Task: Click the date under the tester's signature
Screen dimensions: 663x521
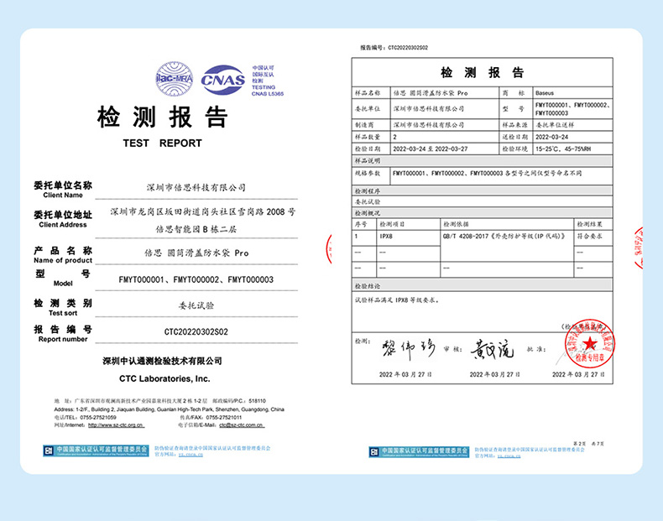Action: (x=405, y=374)
